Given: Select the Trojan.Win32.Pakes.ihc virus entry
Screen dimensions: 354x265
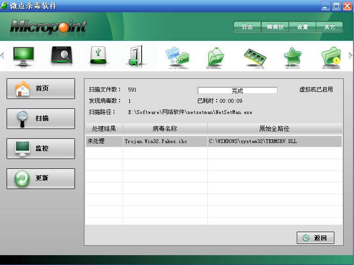Looking at the screenshot, I should (165, 141).
